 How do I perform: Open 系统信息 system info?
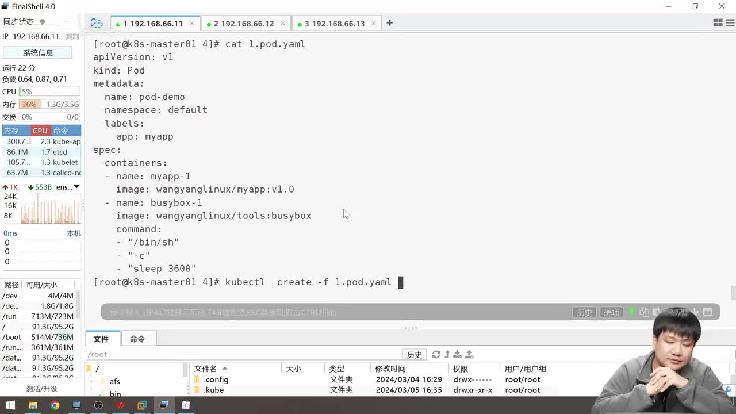point(38,52)
